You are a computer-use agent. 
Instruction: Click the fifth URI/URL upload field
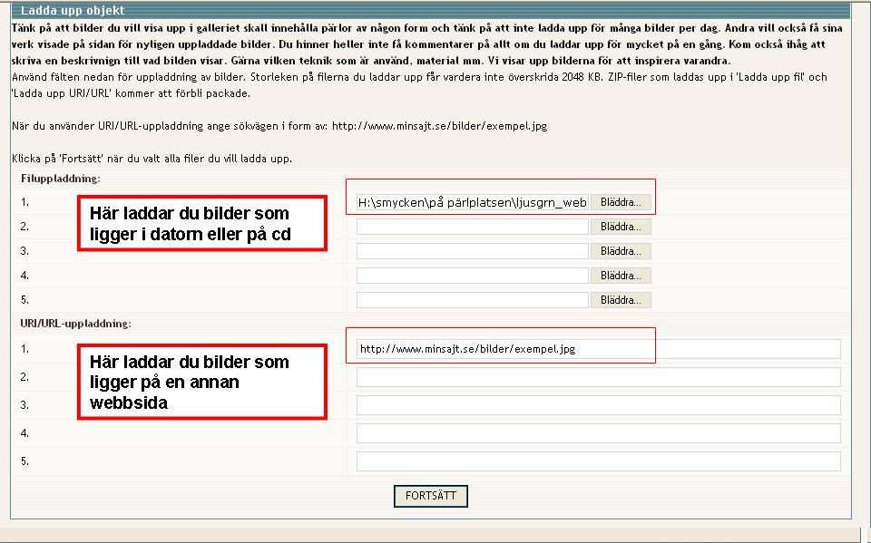(598, 461)
